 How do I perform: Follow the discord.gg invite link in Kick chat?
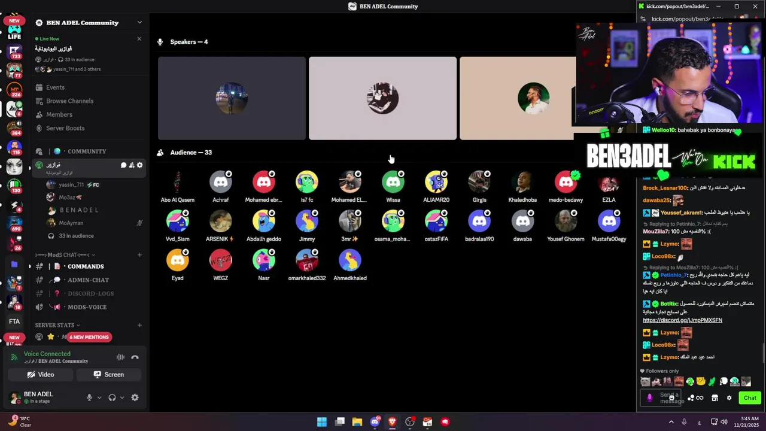(682, 320)
